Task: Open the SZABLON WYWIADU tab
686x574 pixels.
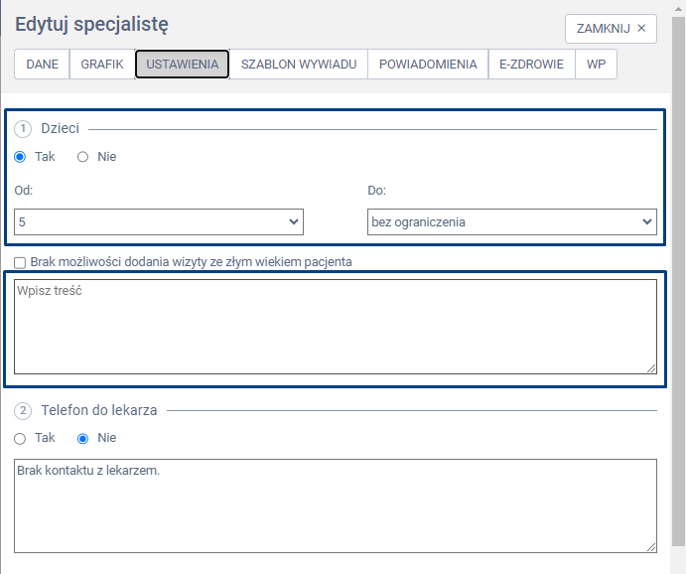Action: 299,65
